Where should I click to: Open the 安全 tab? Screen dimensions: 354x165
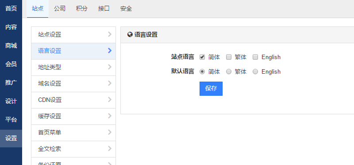[126, 9]
